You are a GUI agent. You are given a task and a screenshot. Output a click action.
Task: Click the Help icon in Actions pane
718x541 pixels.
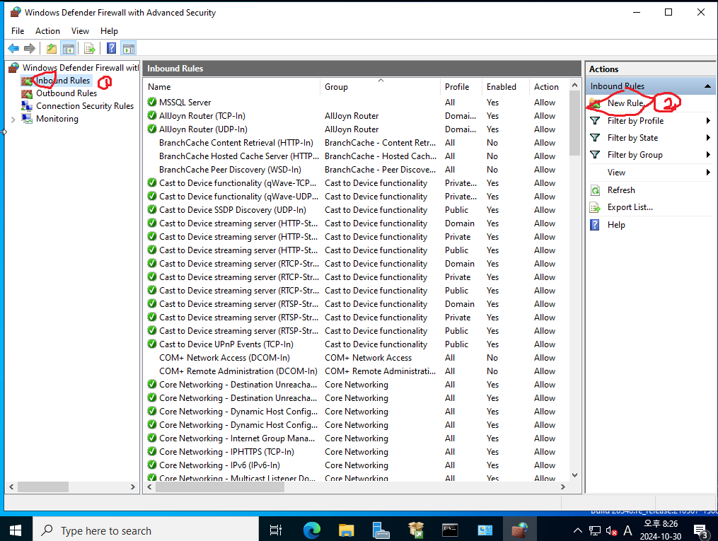click(595, 225)
